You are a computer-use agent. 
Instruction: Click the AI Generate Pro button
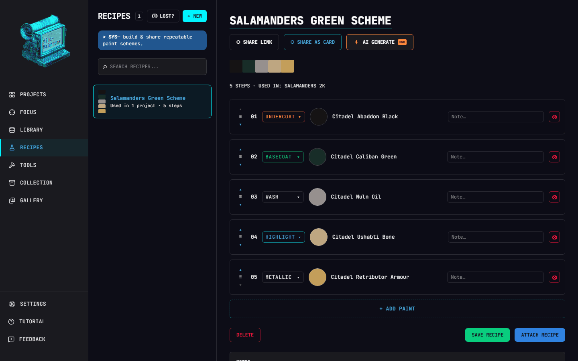[x=380, y=42]
